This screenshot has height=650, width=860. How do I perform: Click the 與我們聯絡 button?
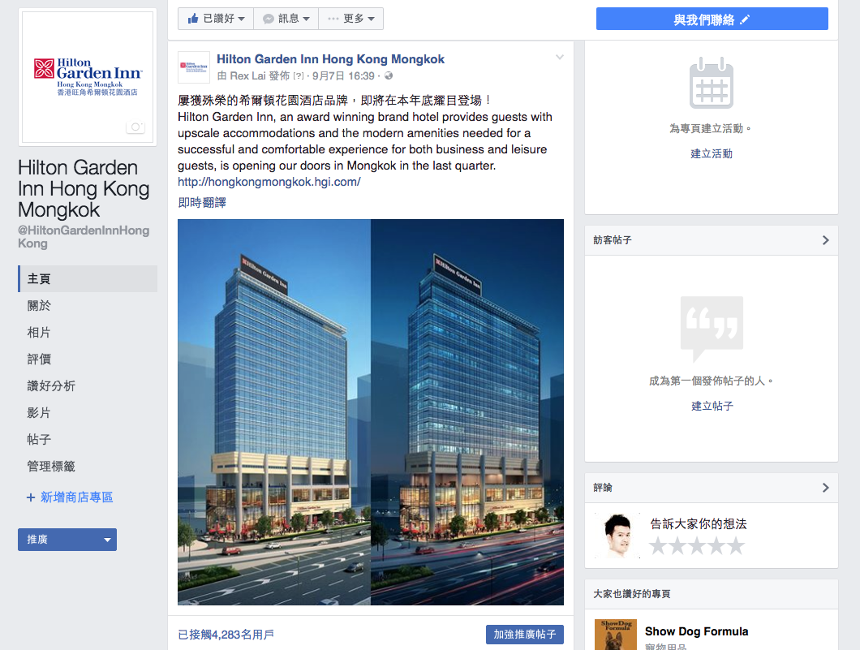pyautogui.click(x=712, y=19)
